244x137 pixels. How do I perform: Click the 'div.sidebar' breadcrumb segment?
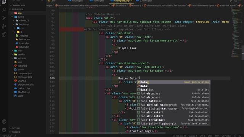click(x=119, y=5)
